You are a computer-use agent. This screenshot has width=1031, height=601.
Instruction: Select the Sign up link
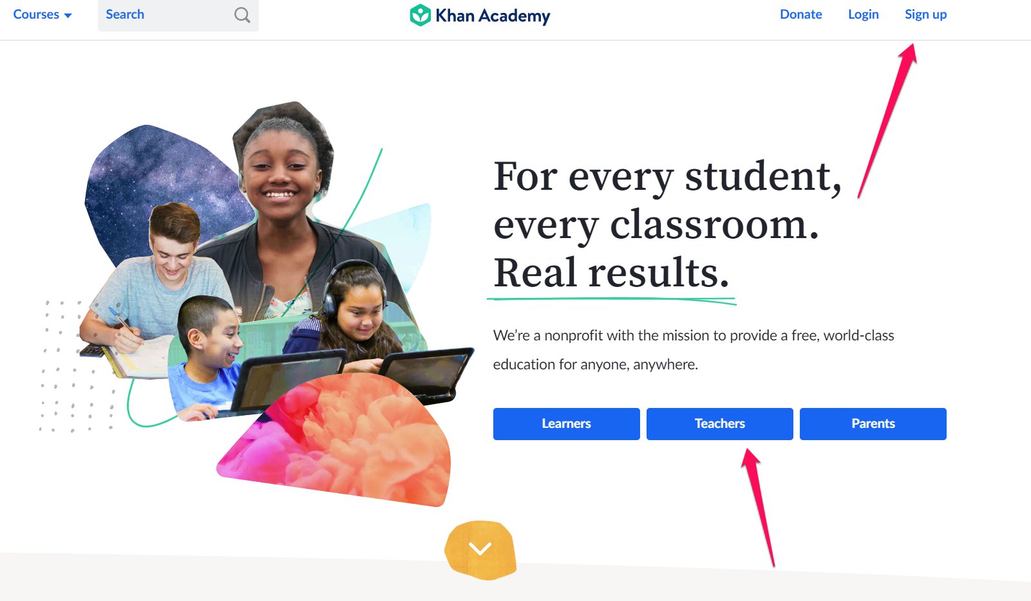[925, 14]
